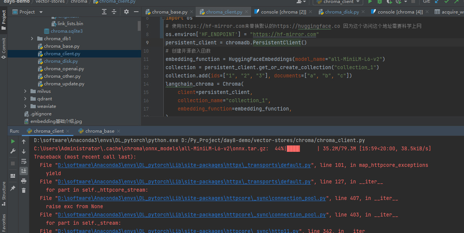The height and width of the screenshot is (233, 464).
Task: Expand the chroma_db1 folder
Action: point(32,39)
